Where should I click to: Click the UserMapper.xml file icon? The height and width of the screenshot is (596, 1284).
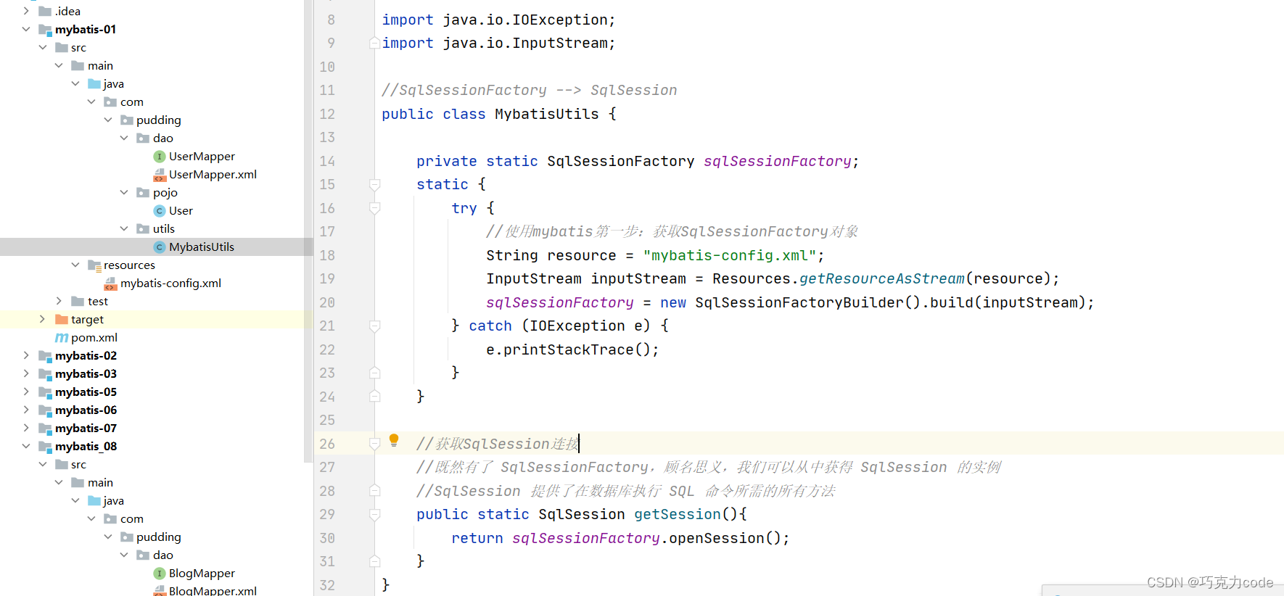160,175
